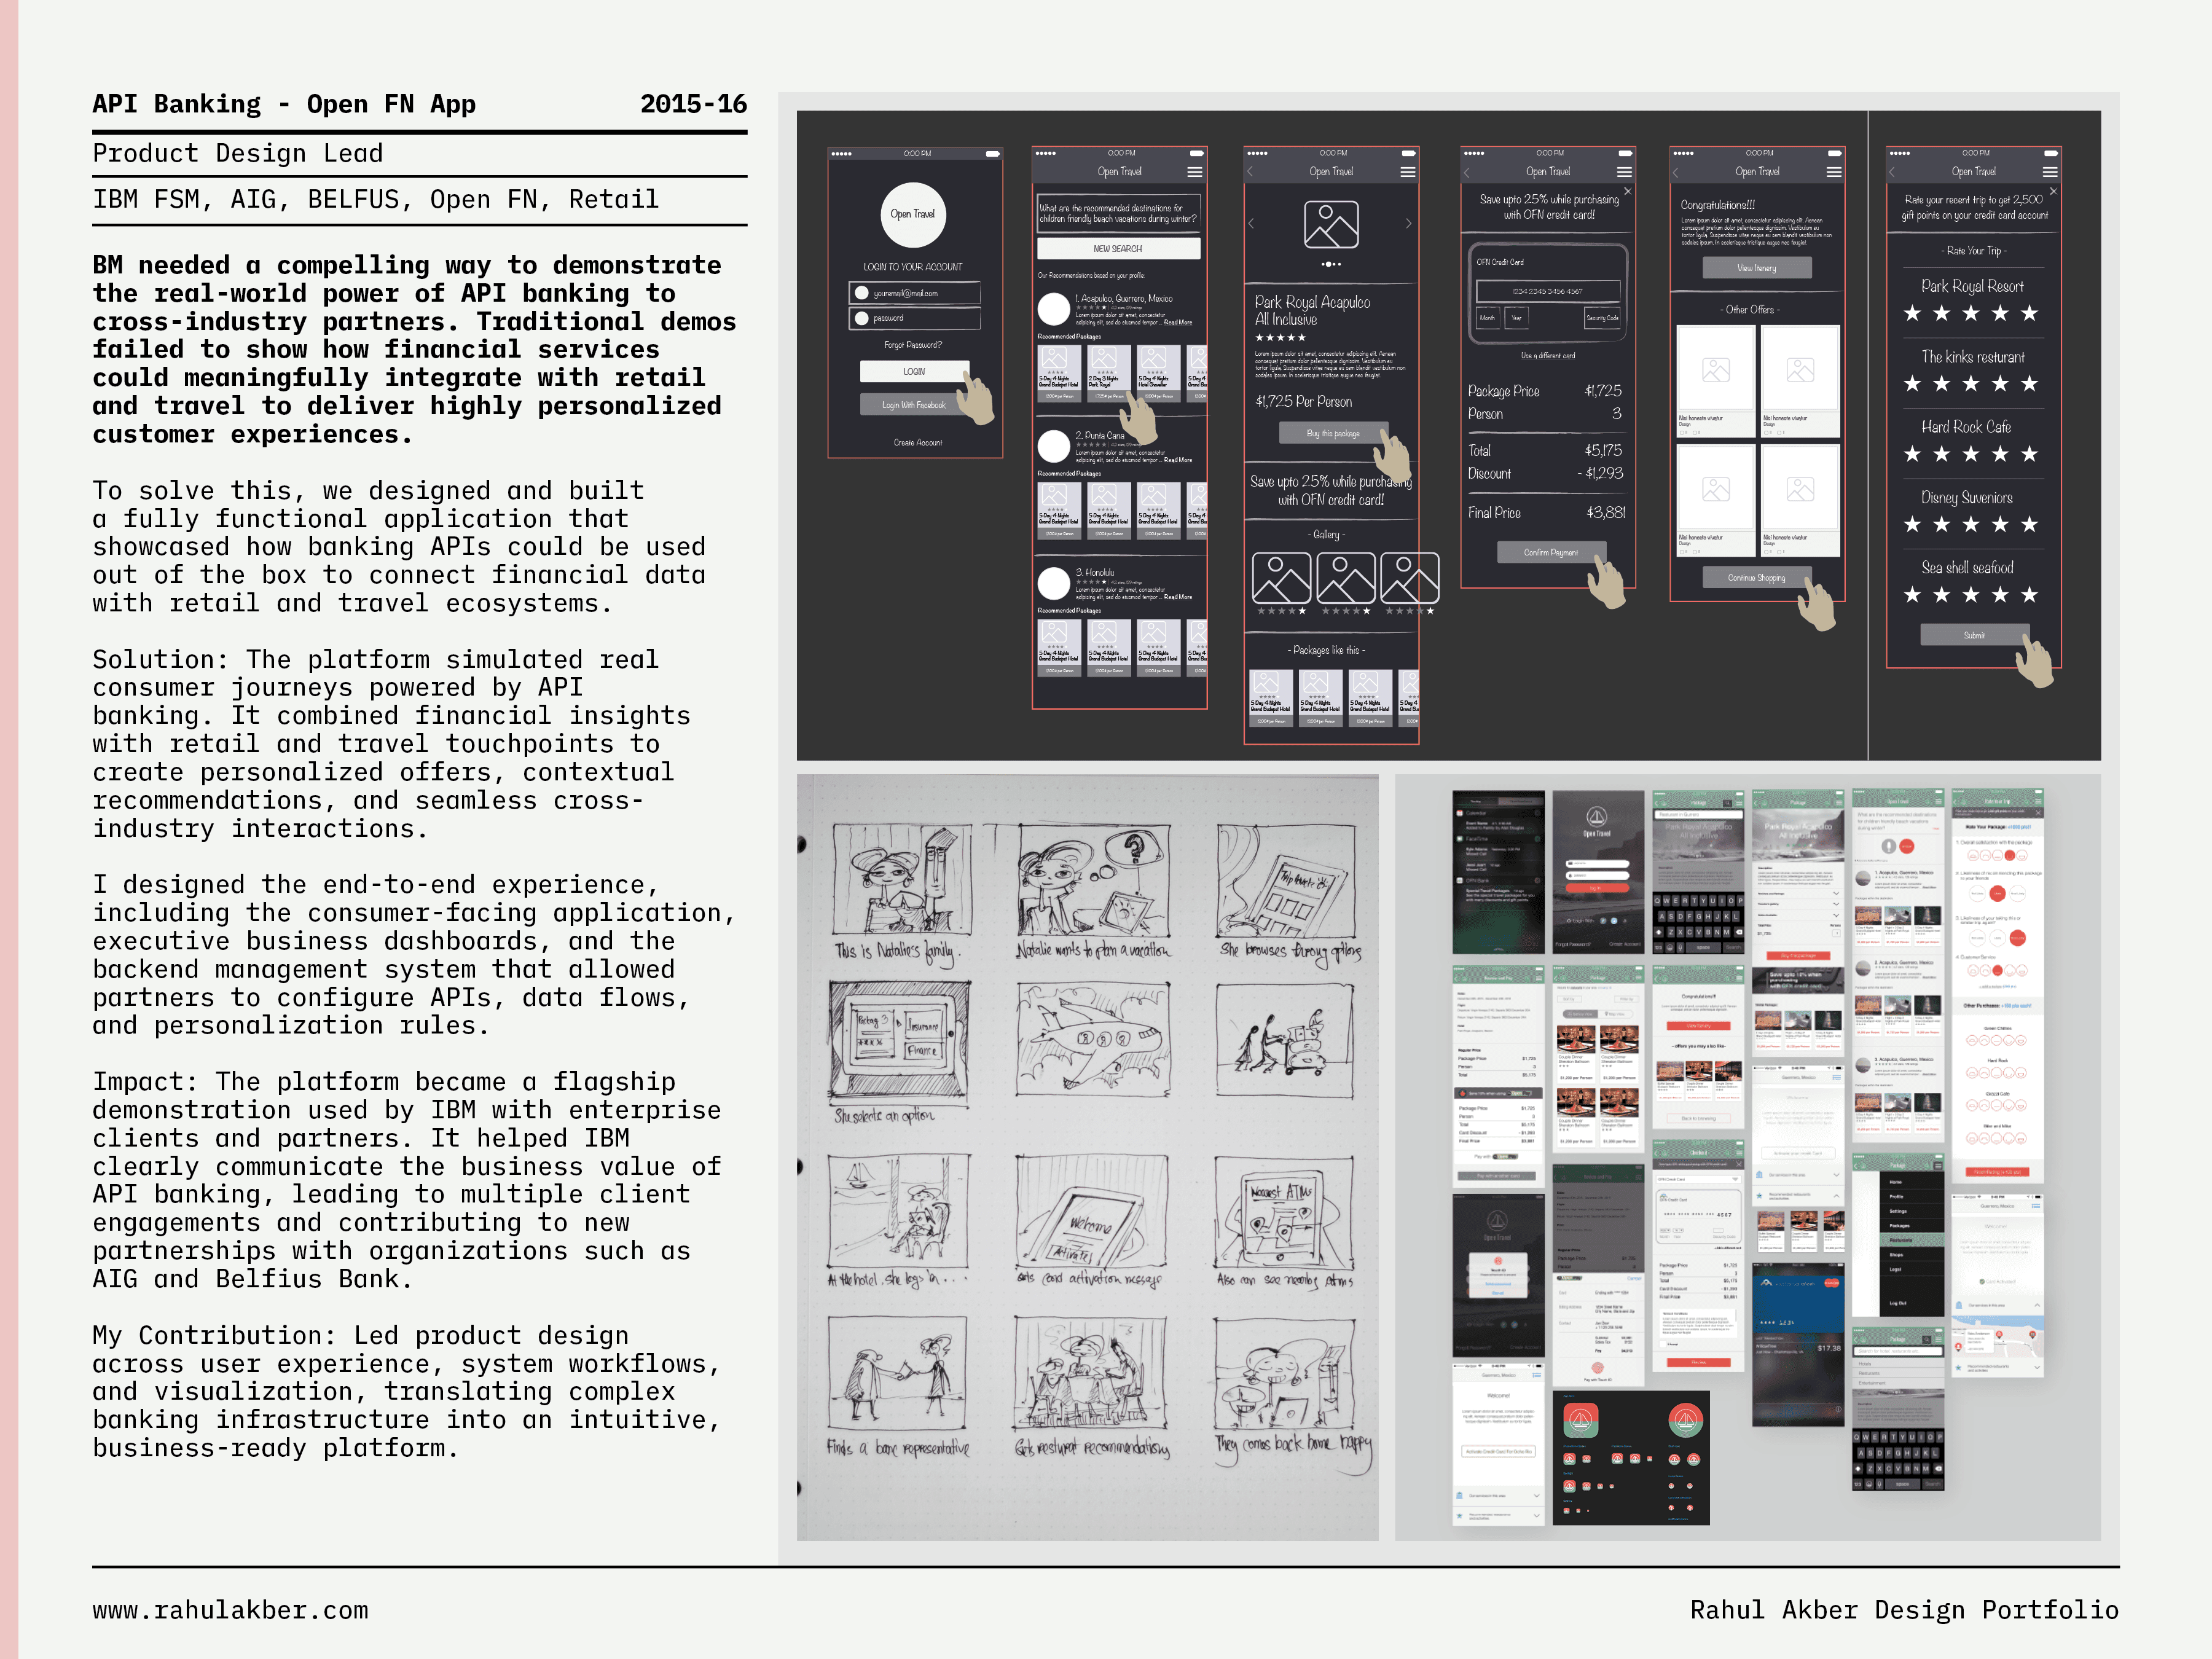Open the Month field on OFN card
This screenshot has height=1659, width=2212.
(x=1488, y=318)
